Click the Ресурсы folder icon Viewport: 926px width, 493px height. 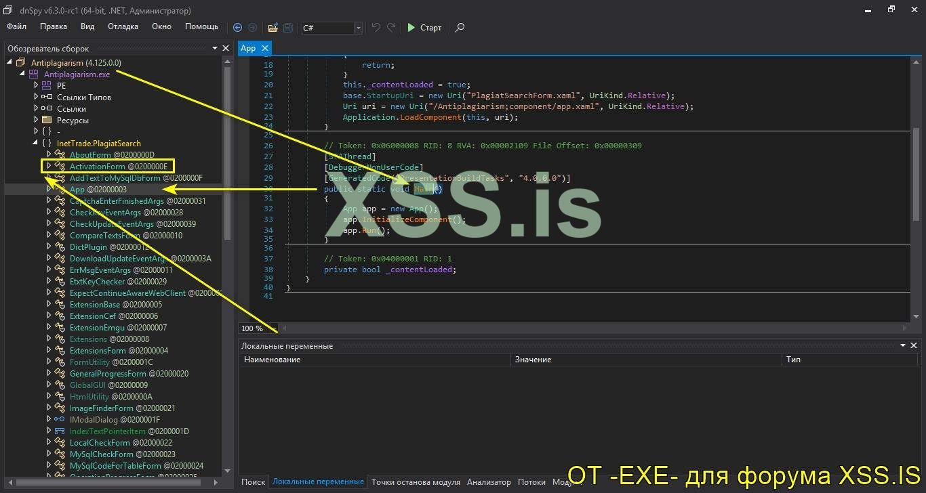[47, 121]
